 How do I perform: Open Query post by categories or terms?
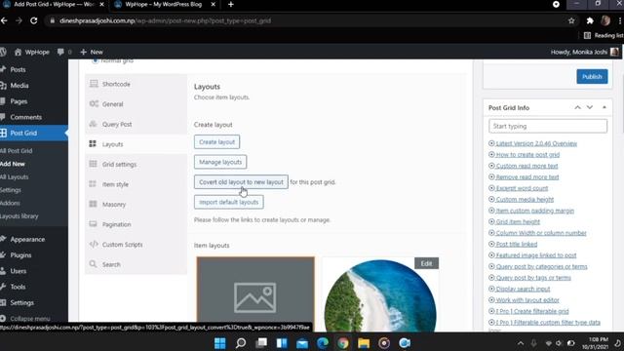coord(541,266)
